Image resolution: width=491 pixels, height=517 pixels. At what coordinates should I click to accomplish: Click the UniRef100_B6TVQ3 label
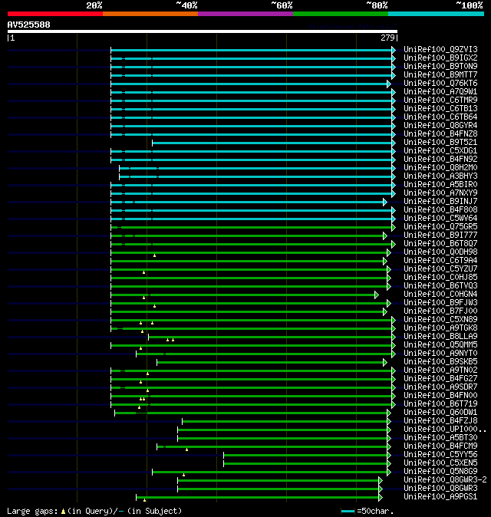click(440, 286)
